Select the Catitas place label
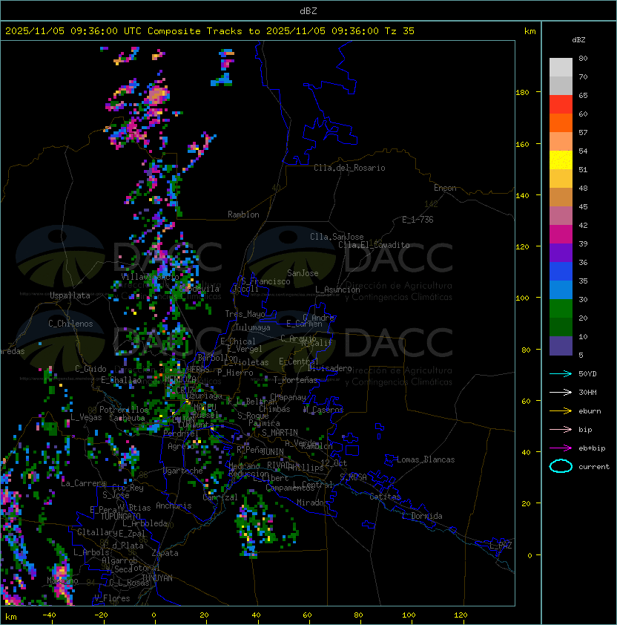 click(x=385, y=497)
